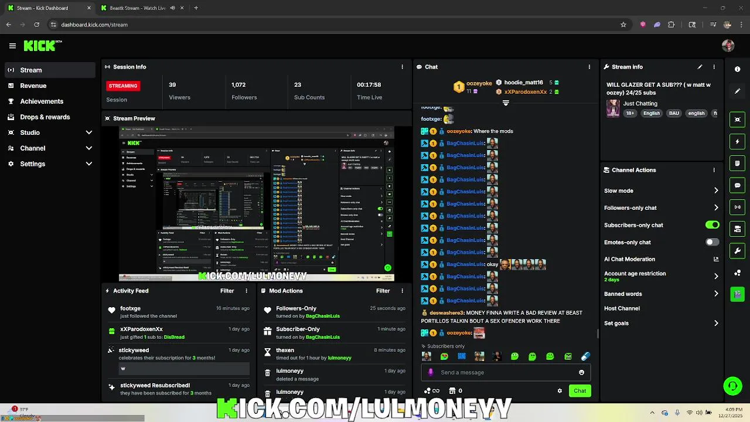Image resolution: width=750 pixels, height=422 pixels.
Task: Click the lulmoneyy link in thexen timeout entry
Action: 339,358
